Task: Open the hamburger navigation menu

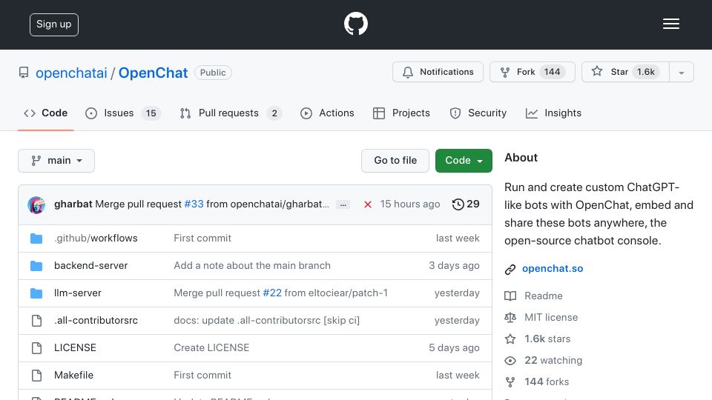Action: pyautogui.click(x=670, y=24)
